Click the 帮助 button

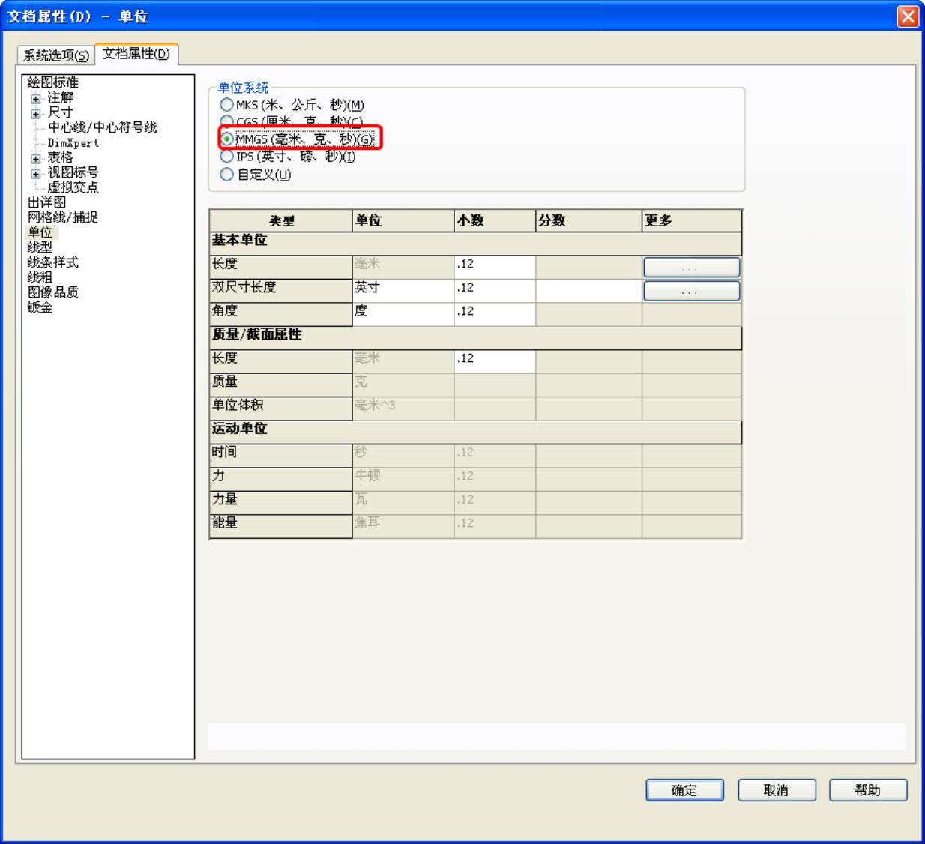868,790
